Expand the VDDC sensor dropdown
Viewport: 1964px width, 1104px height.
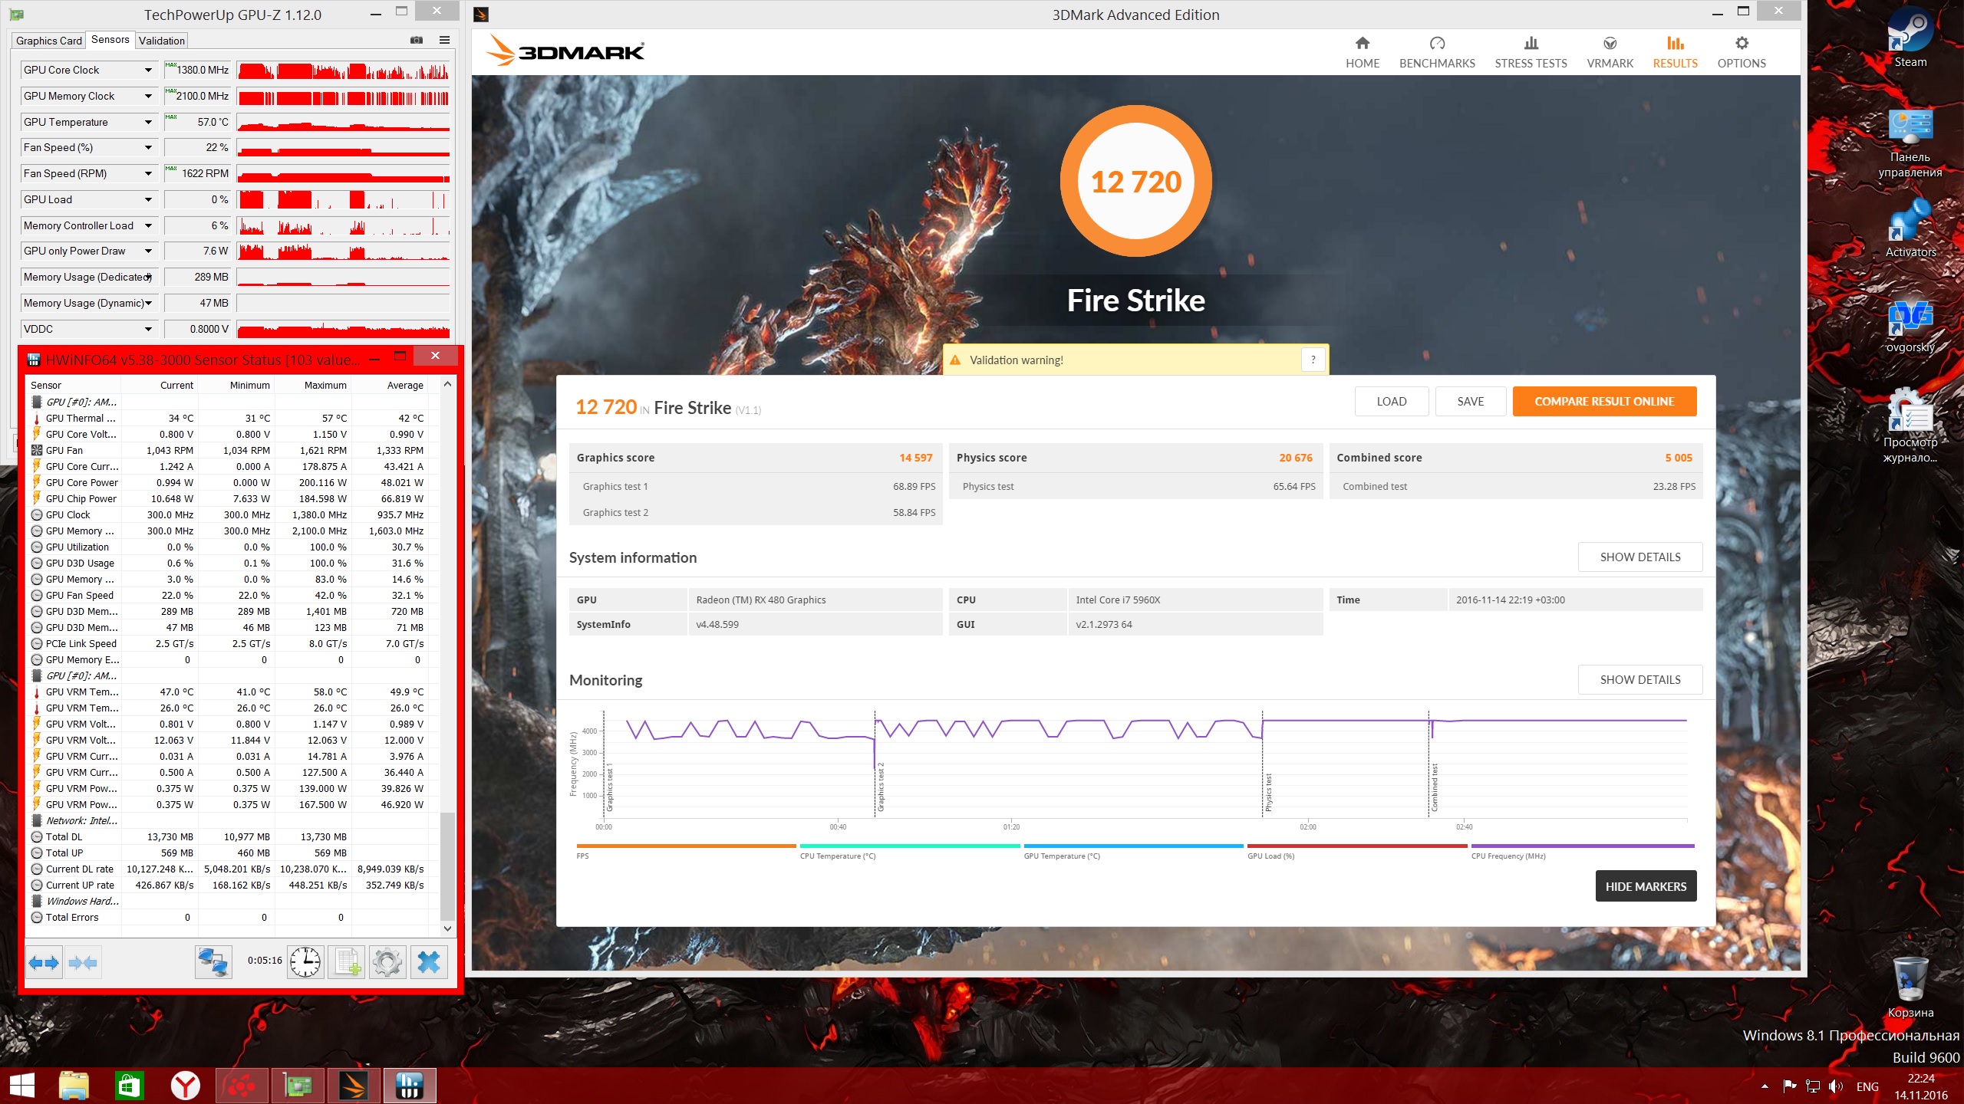tap(148, 329)
